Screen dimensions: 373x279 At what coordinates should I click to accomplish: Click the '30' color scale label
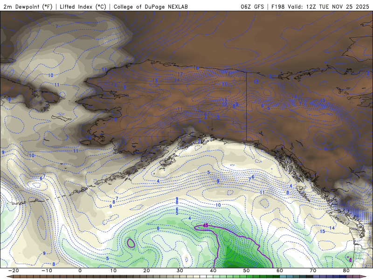click(180, 271)
